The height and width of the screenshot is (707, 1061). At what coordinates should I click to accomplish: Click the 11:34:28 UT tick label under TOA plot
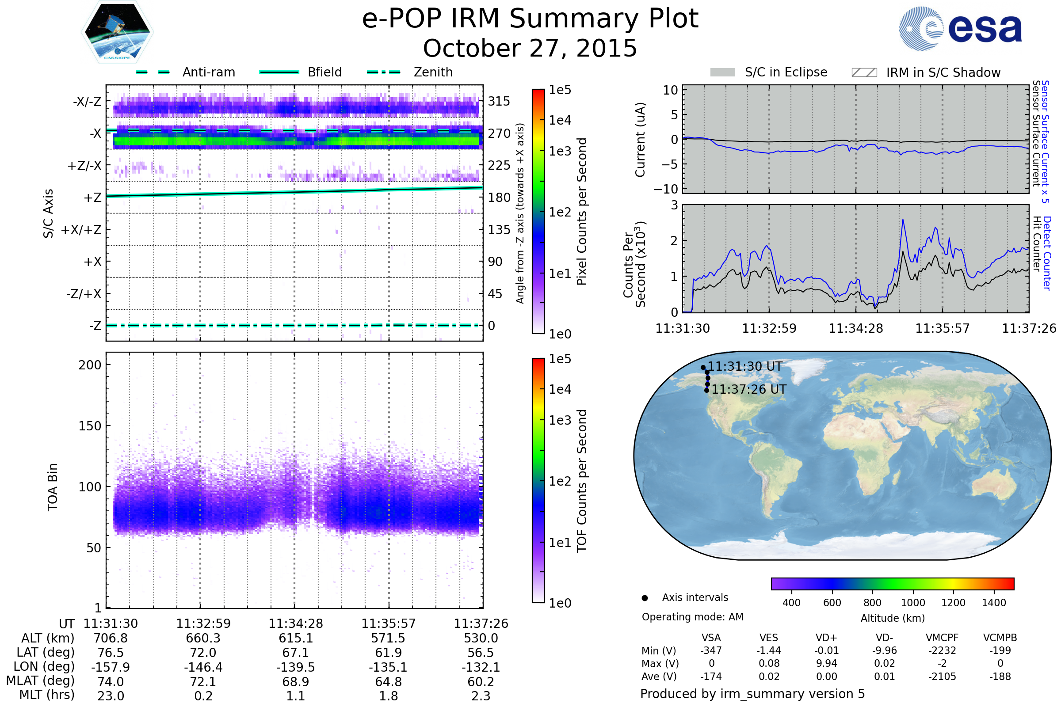(x=296, y=623)
